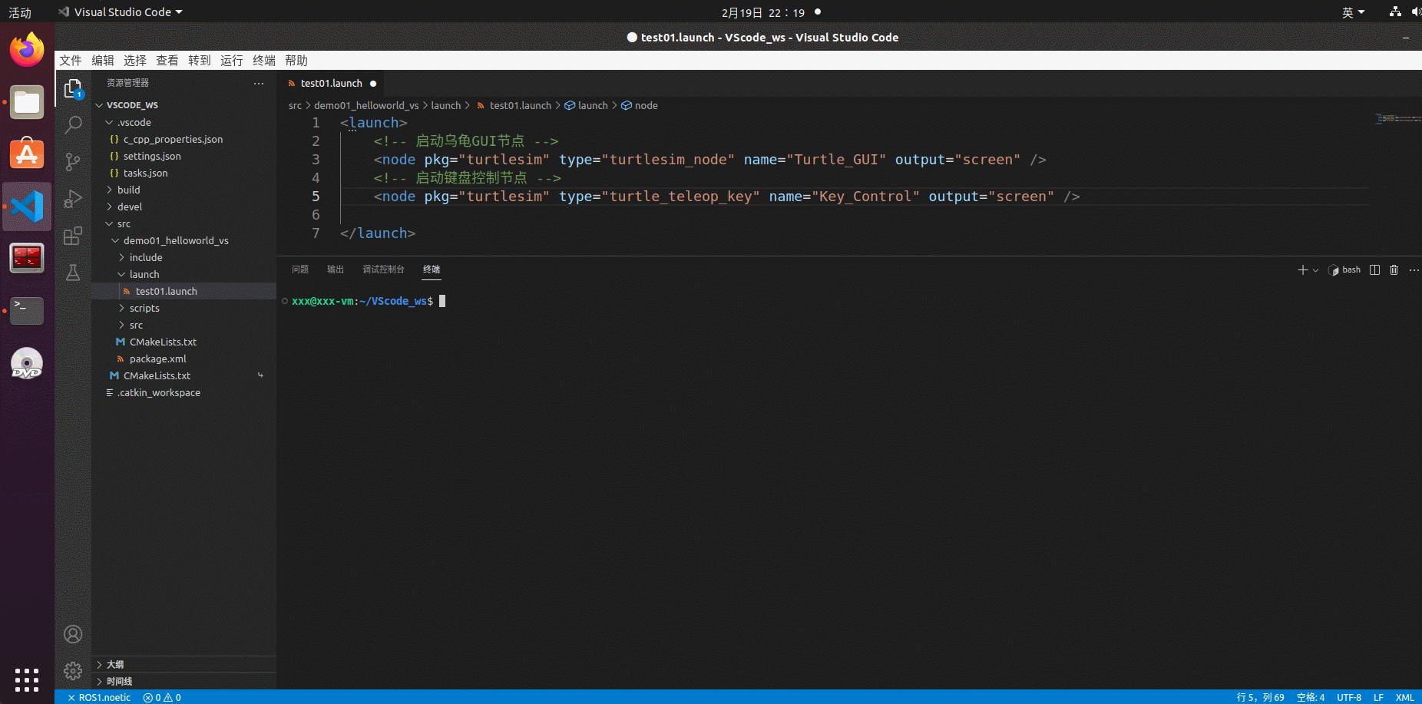Open the Testing flask icon view
The image size is (1422, 704).
click(73, 273)
